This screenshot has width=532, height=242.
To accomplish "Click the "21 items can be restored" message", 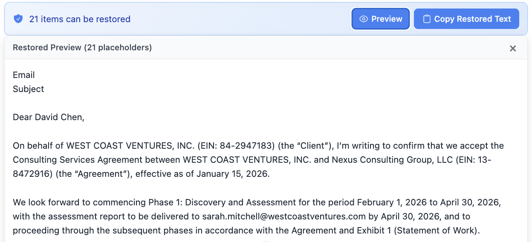I will pyautogui.click(x=80, y=19).
